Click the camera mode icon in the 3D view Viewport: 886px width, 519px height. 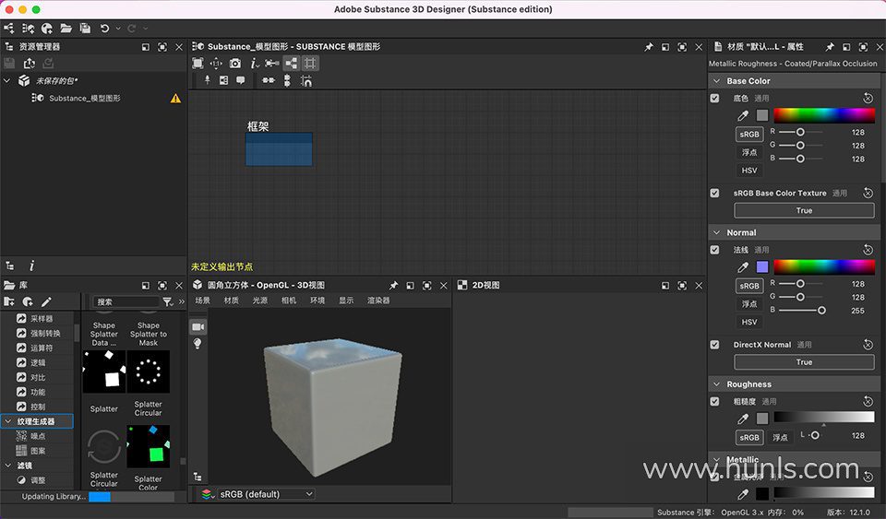pyautogui.click(x=198, y=326)
